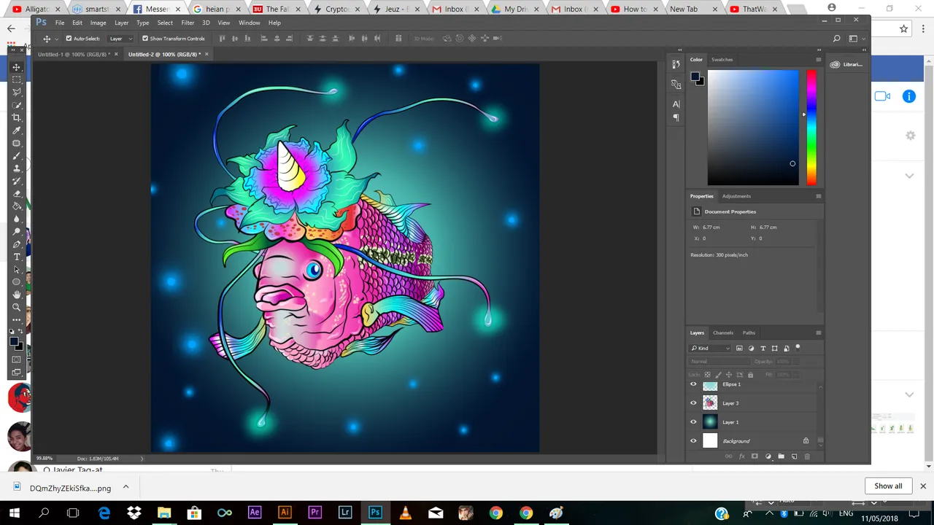
Task: Select the Zoom tool in the toolbox
Action: click(16, 307)
